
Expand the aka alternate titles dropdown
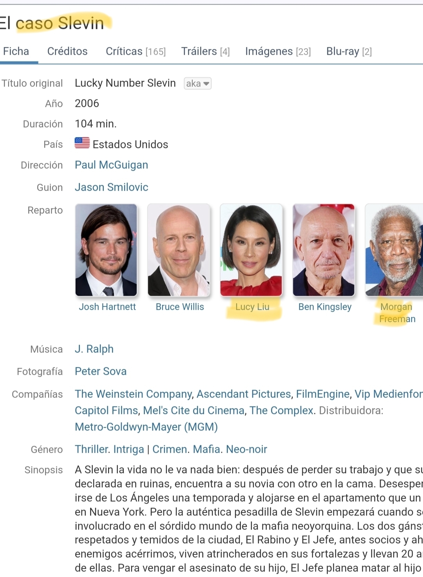[197, 83]
